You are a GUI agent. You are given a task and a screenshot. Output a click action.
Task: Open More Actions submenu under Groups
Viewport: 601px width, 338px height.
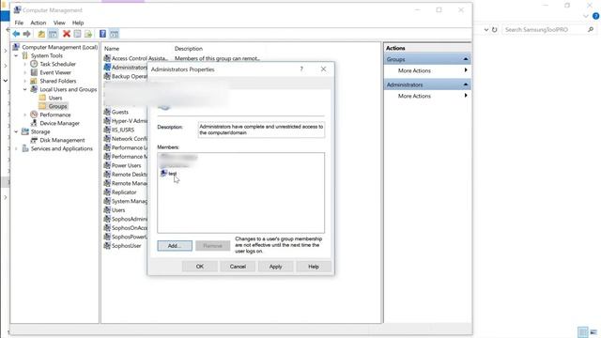coord(427,70)
